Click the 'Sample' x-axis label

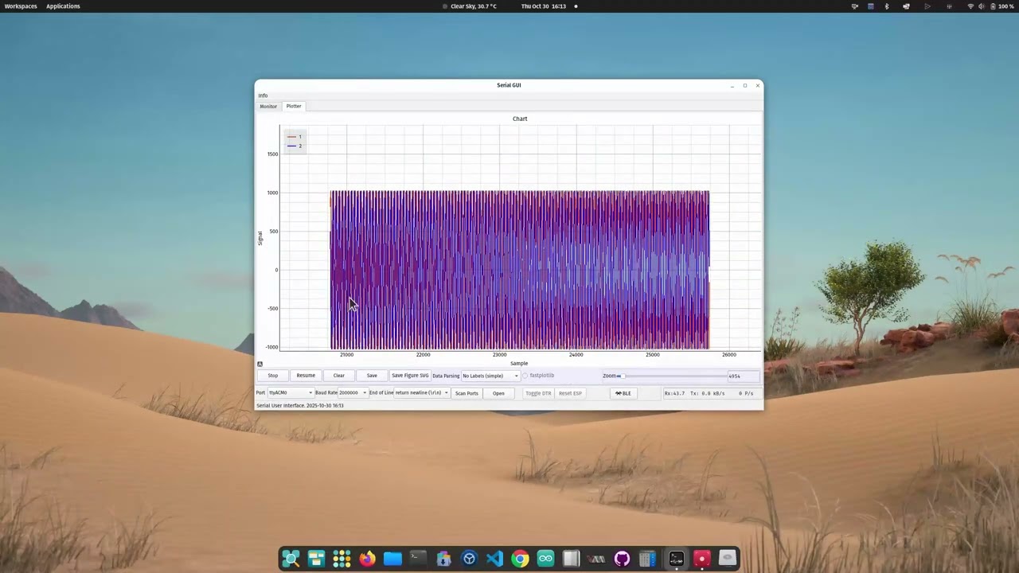click(519, 364)
